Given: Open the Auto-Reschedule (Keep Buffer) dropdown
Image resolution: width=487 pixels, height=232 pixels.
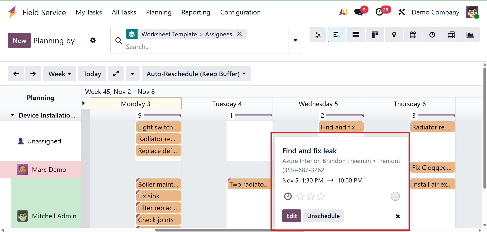Looking at the screenshot, I should pyautogui.click(x=196, y=74).
